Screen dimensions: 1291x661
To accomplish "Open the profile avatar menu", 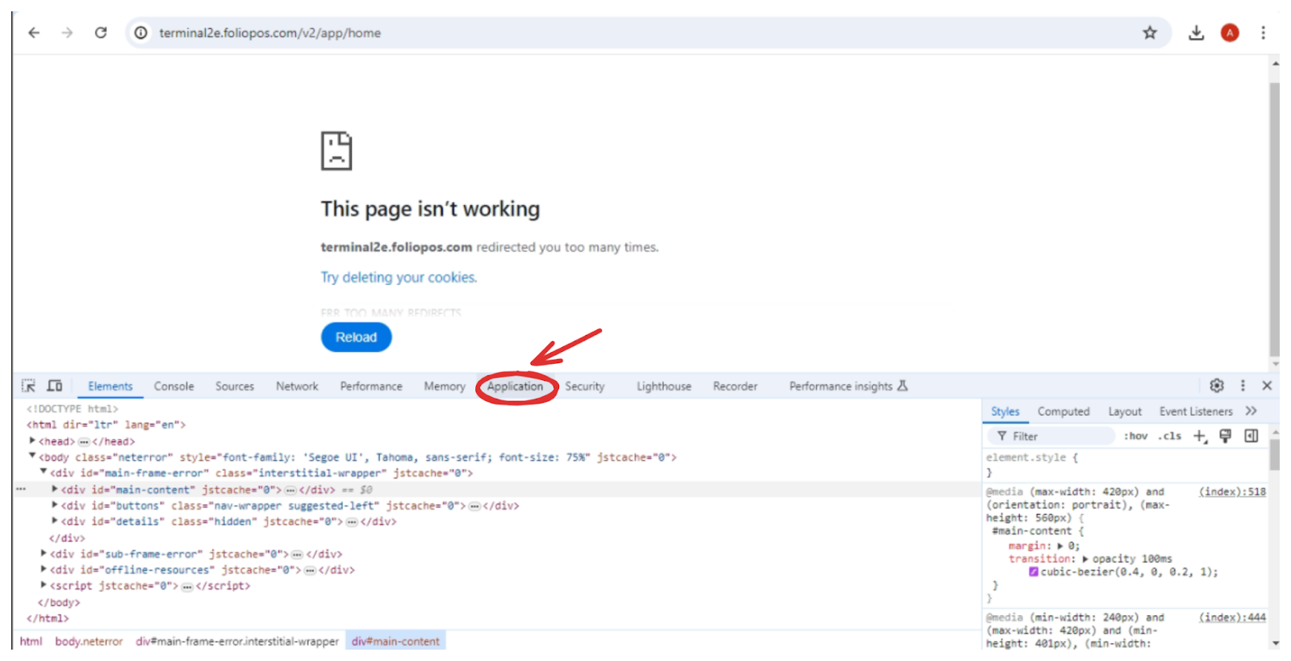I will coord(1230,33).
